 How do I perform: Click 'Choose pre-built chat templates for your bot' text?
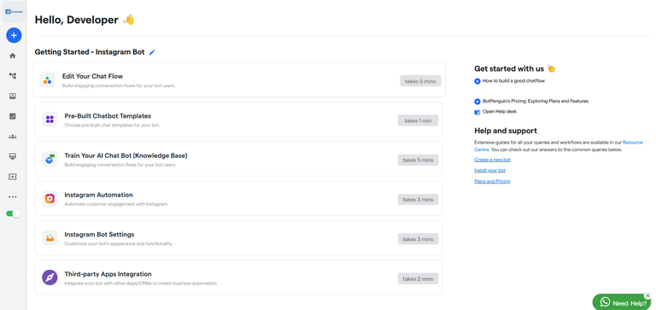tap(112, 125)
